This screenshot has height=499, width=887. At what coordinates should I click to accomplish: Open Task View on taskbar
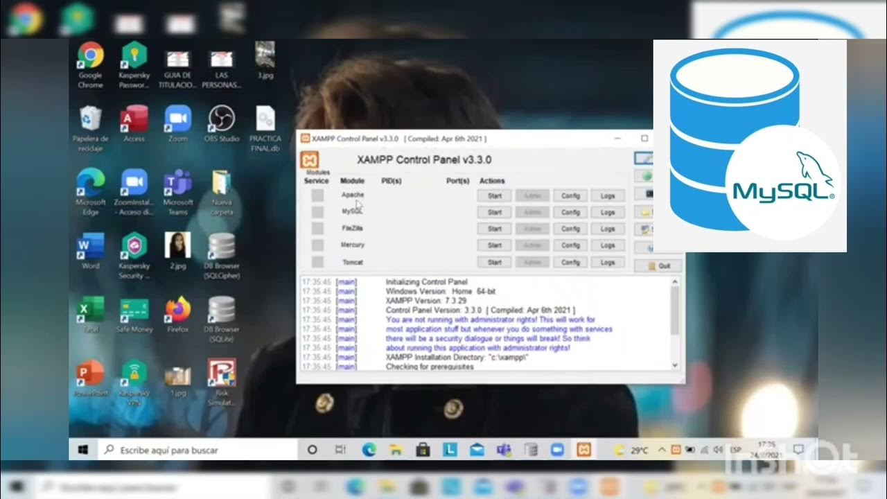(x=340, y=450)
